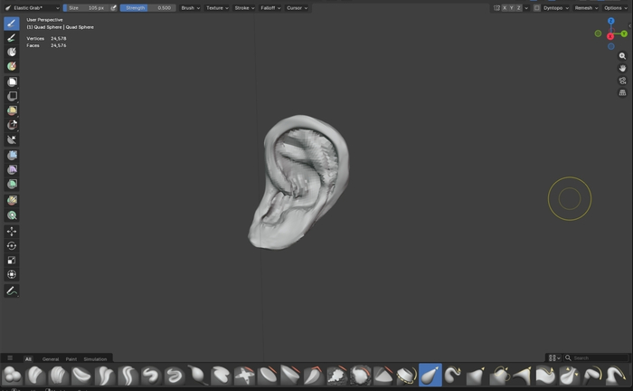Image resolution: width=633 pixels, height=391 pixels.
Task: Expand the sidebar arrow at viewport edge
Action: 629,25
